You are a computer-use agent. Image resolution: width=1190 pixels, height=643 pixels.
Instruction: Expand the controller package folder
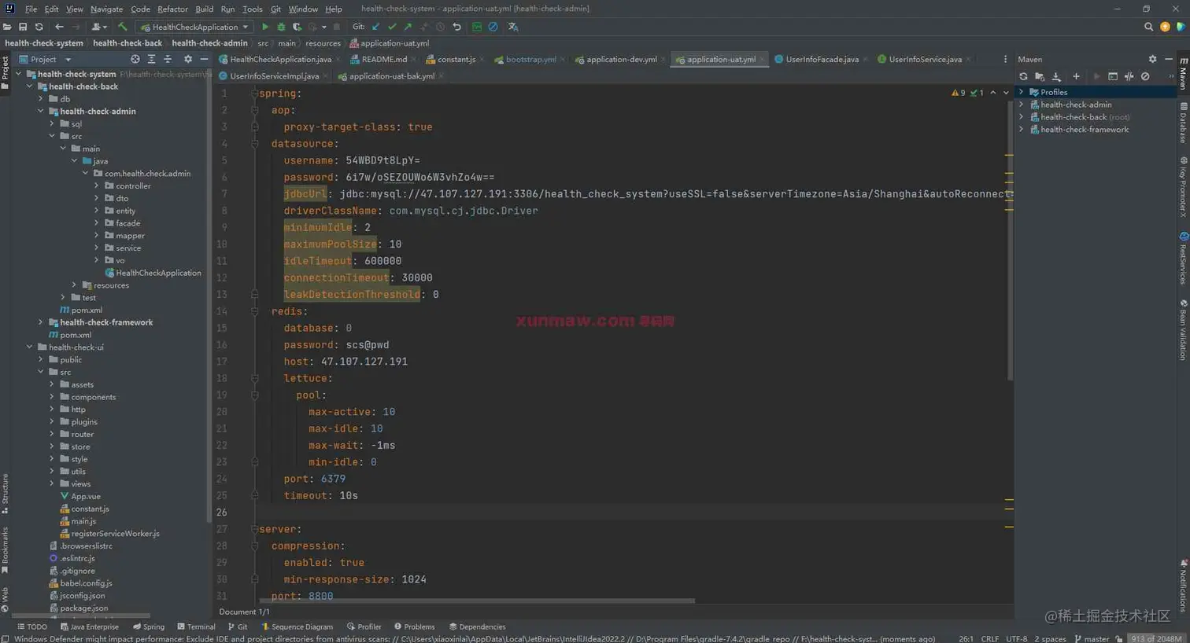97,186
